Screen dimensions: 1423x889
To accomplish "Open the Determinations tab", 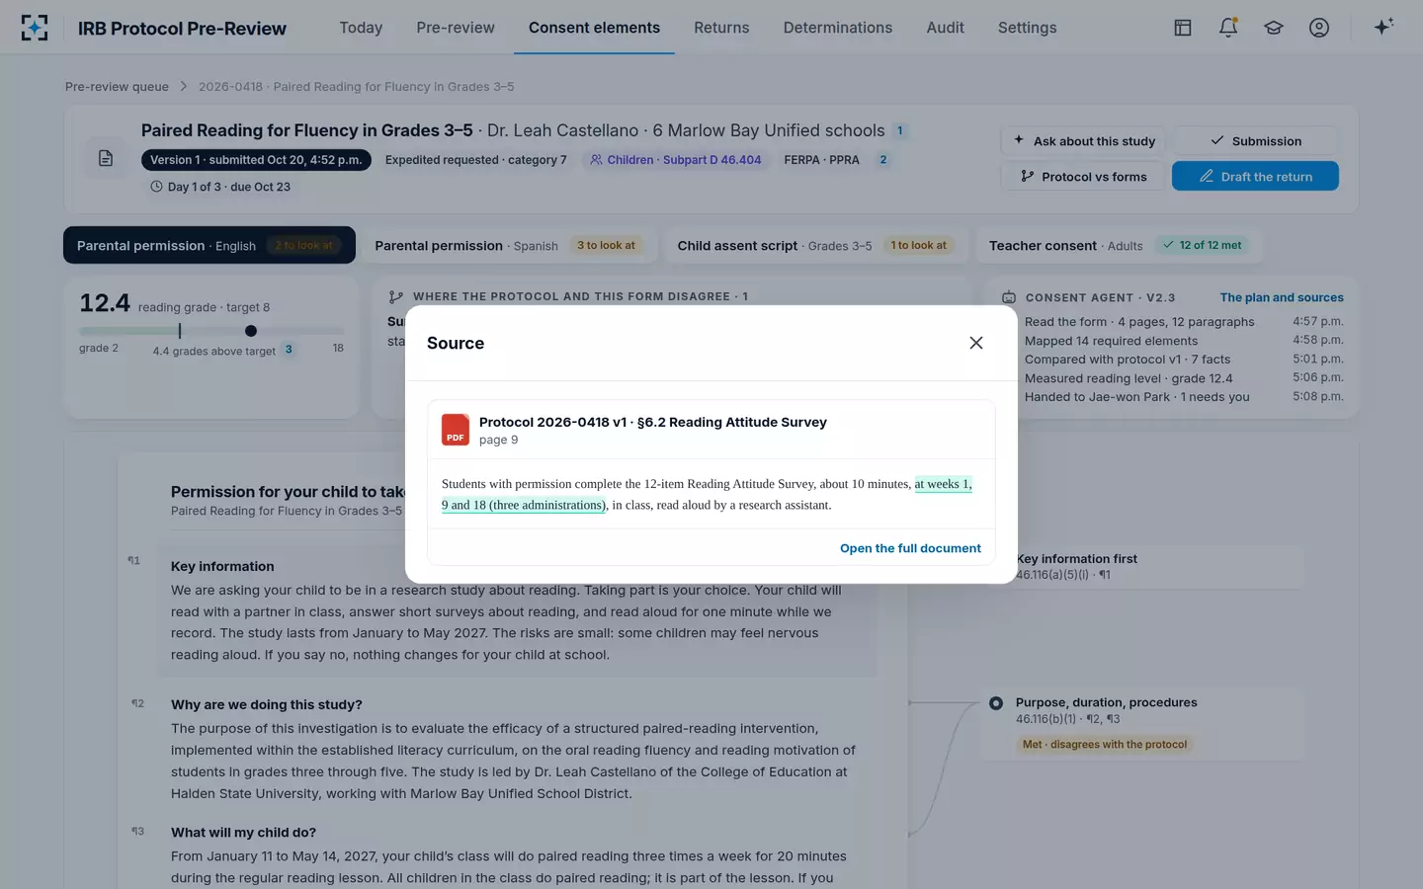I will point(838,28).
